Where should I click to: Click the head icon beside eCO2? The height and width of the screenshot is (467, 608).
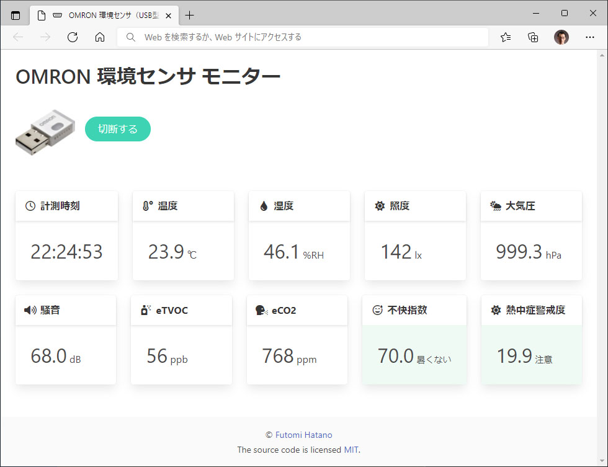pos(261,310)
